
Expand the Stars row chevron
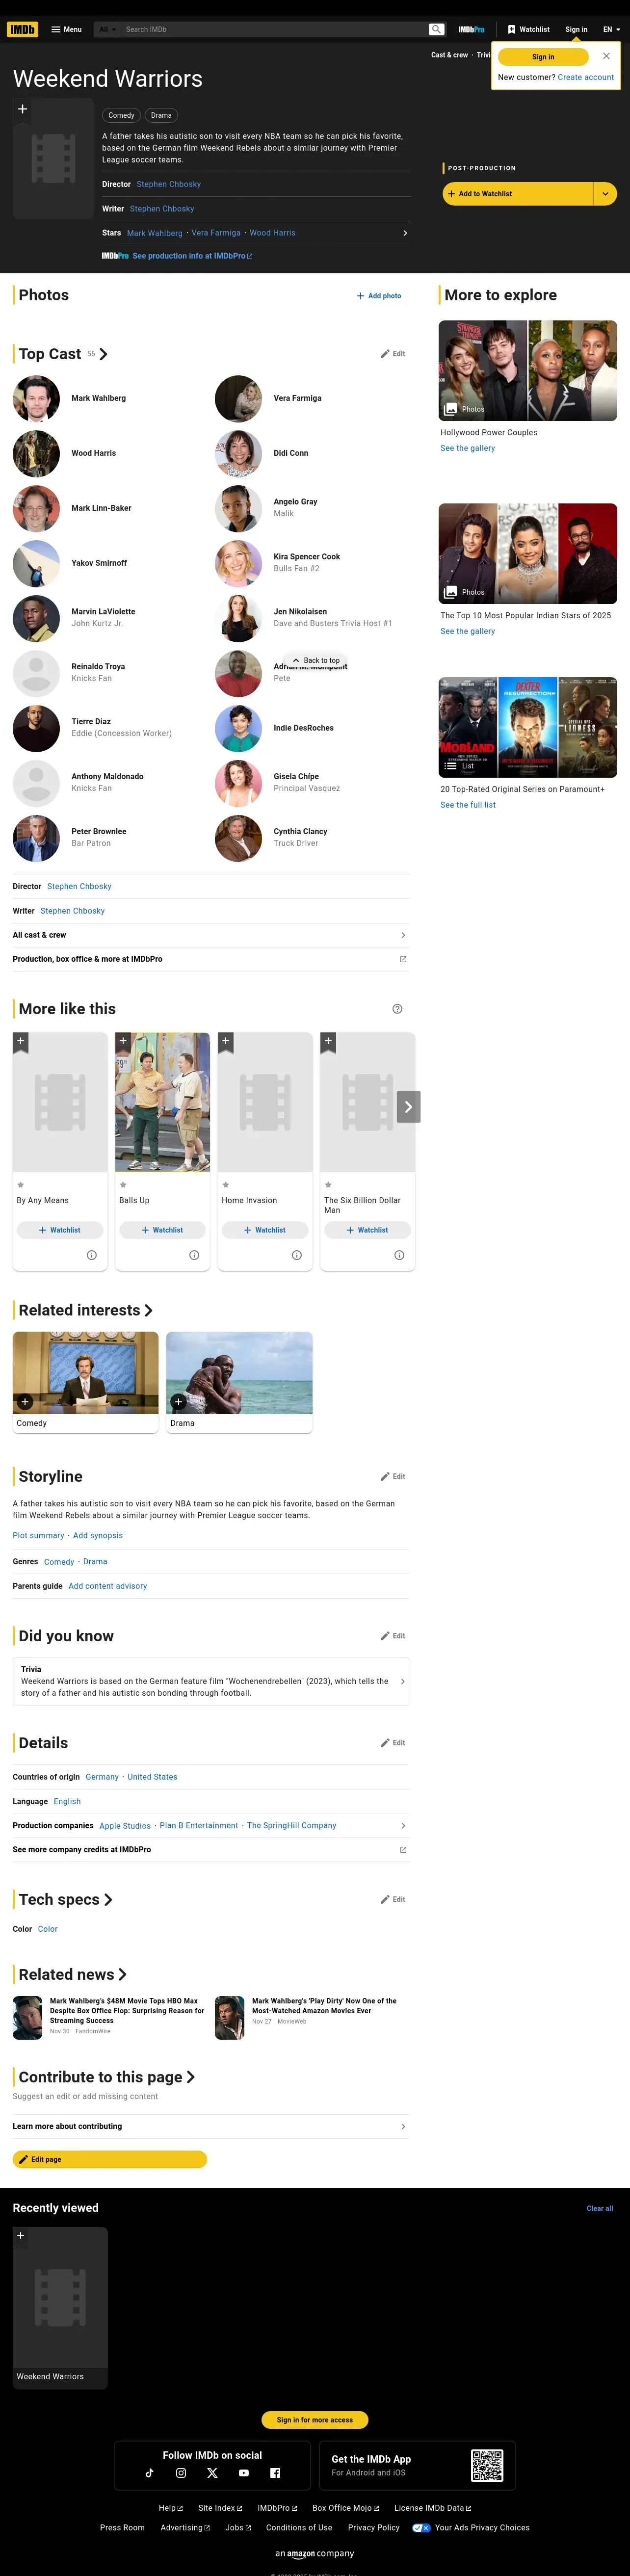[x=405, y=233]
